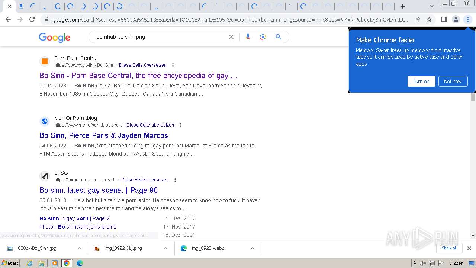Switch to Chrome in taskbar
Viewport: 476px width, 268px height.
coord(67,263)
